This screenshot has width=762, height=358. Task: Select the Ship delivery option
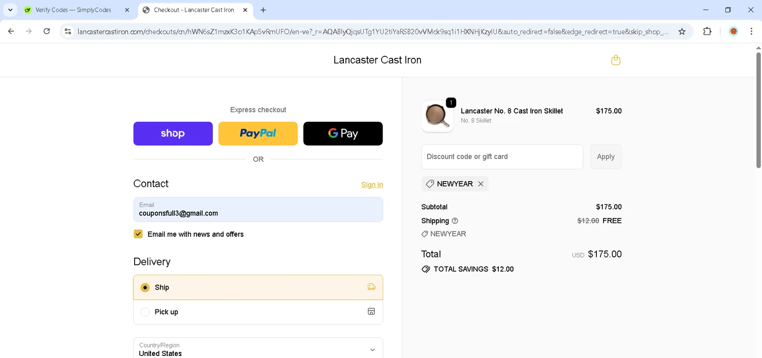258,288
